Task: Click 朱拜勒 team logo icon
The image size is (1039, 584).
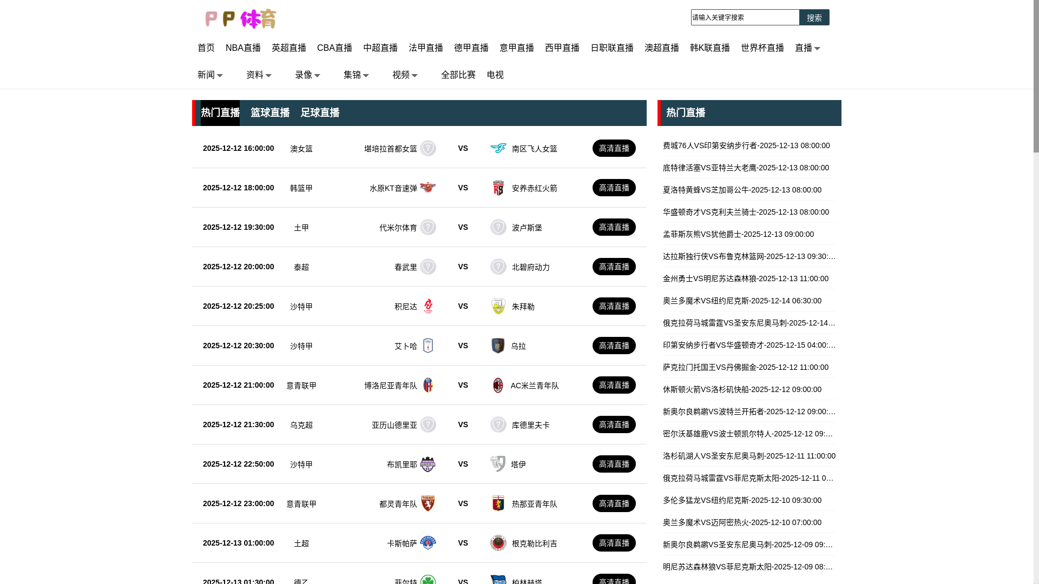Action: point(498,306)
